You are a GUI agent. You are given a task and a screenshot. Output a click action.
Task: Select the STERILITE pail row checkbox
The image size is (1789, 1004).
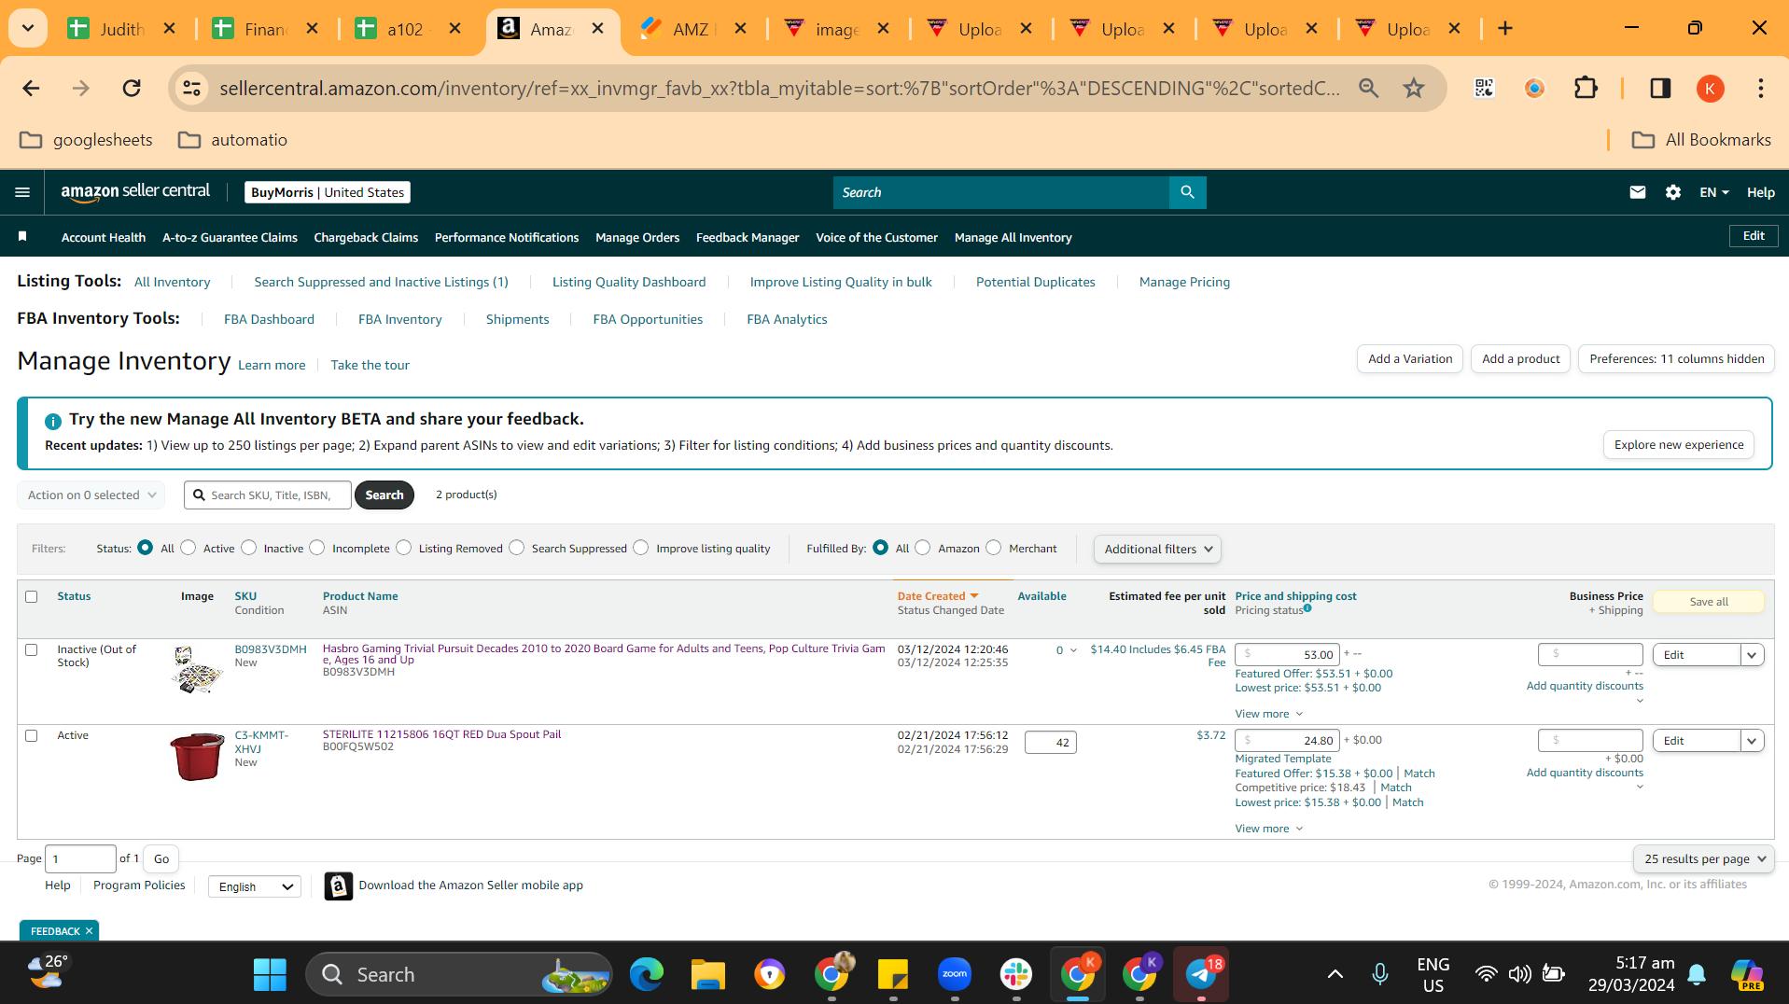coord(32,736)
